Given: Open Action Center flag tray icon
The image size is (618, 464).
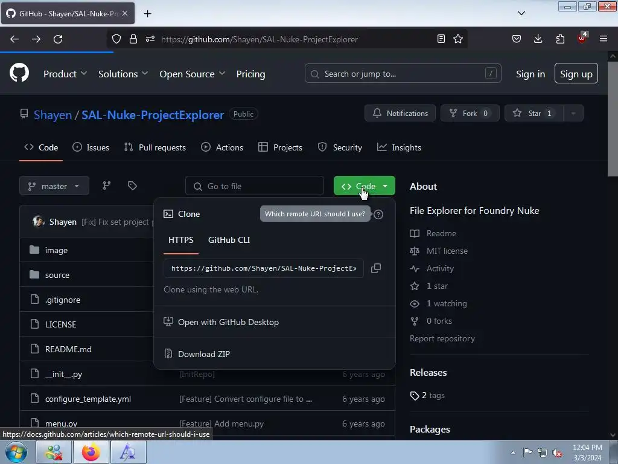Looking at the screenshot, I should (527, 453).
